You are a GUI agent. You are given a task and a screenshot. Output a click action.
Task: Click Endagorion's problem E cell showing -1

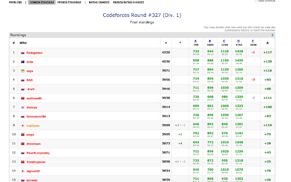tap(253, 53)
